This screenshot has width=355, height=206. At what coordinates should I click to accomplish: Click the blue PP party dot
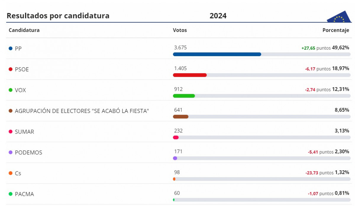[11, 48]
